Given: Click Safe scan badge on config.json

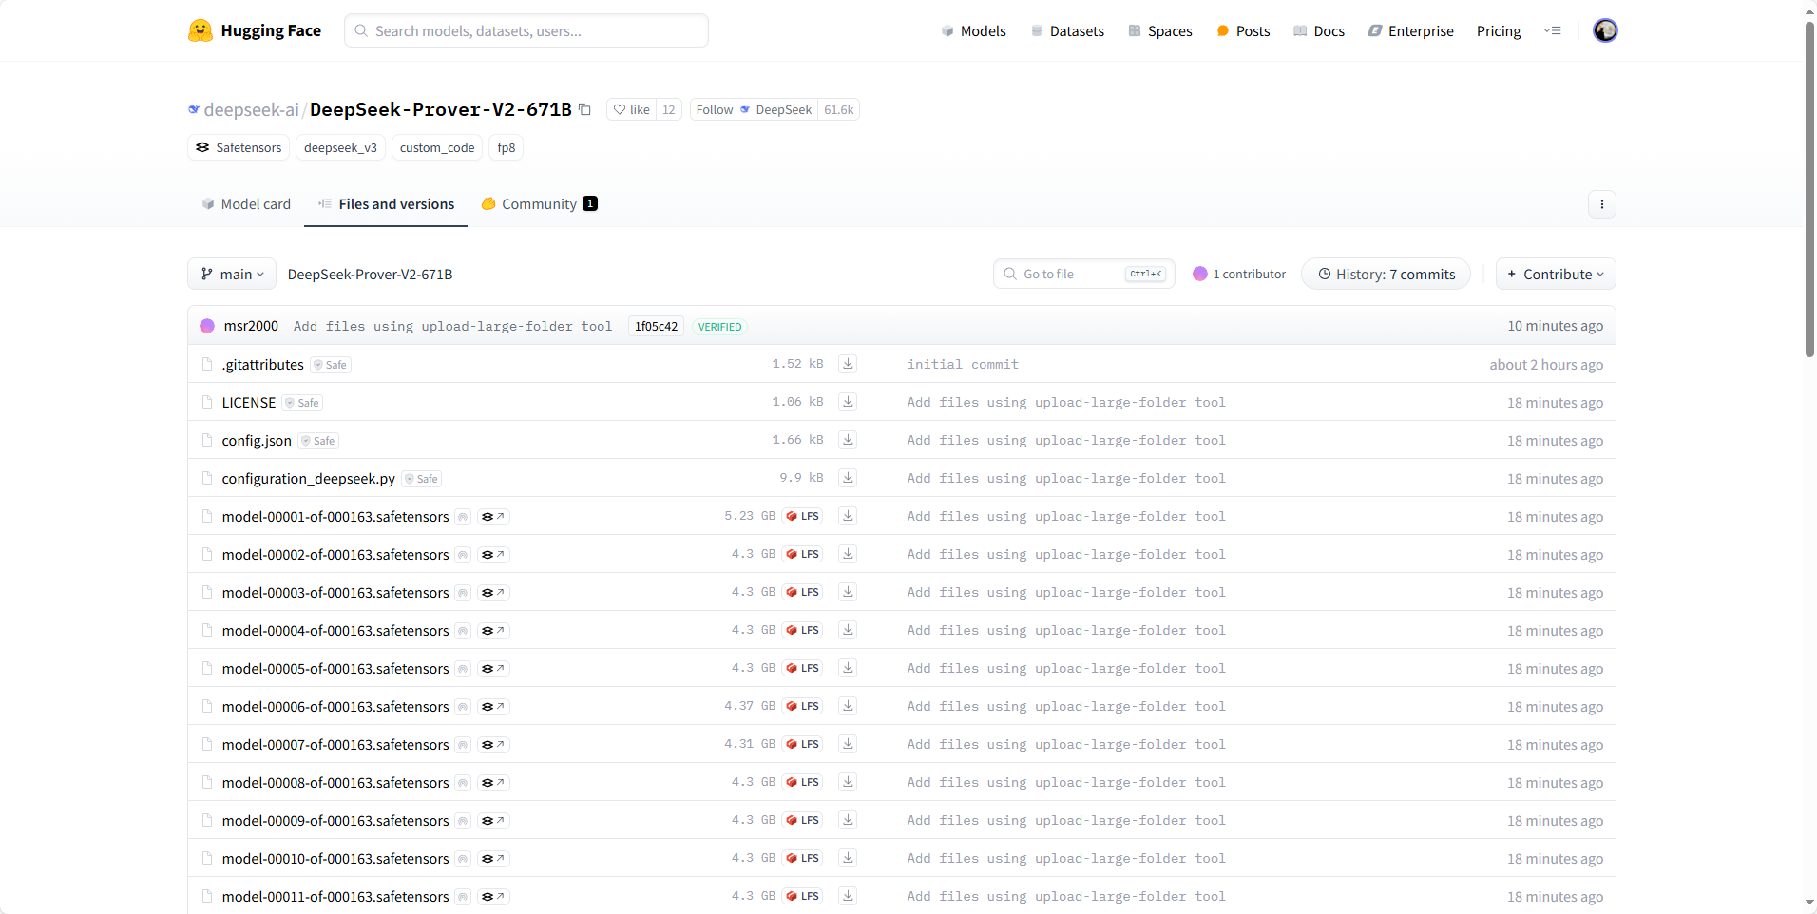Looking at the screenshot, I should click(x=318, y=441).
